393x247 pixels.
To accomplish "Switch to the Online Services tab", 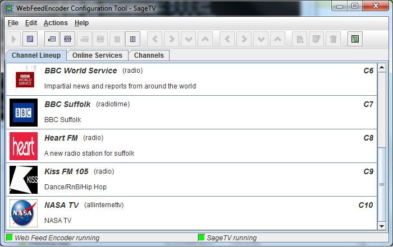I will (x=97, y=55).
